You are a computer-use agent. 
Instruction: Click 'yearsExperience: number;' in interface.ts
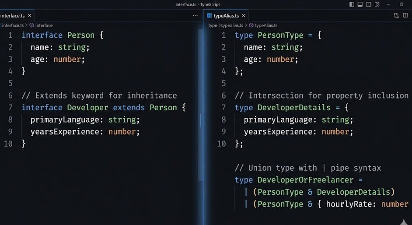[x=85, y=132]
